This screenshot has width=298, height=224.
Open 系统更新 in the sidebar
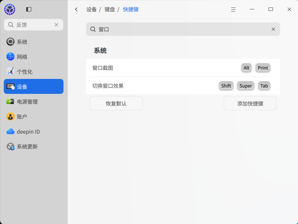(x=34, y=146)
